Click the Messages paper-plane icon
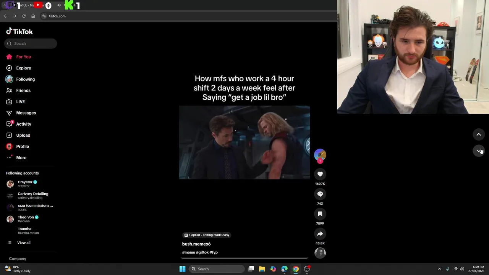This screenshot has height=275, width=489. [x=9, y=113]
